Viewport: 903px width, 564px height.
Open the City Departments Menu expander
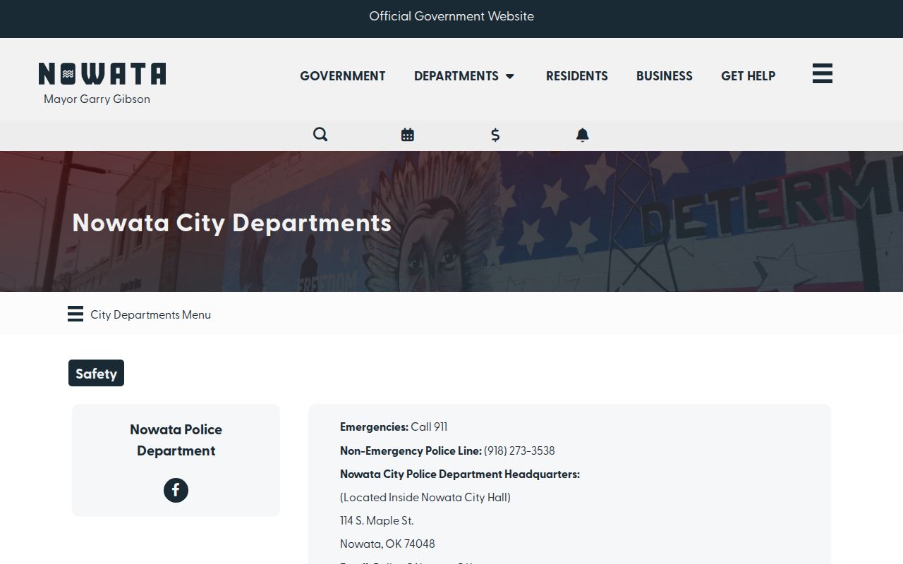[x=140, y=314]
